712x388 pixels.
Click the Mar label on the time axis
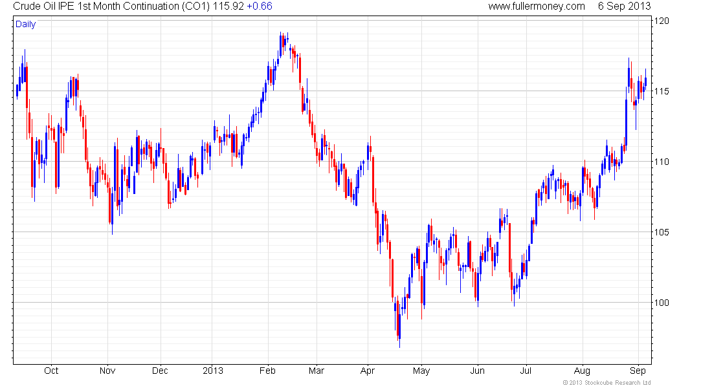(317, 371)
